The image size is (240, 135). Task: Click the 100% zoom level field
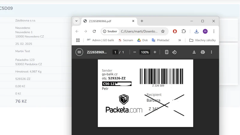pos(145,52)
